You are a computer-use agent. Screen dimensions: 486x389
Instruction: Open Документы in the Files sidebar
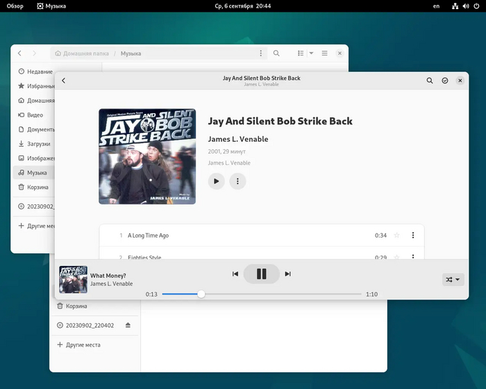click(35, 129)
